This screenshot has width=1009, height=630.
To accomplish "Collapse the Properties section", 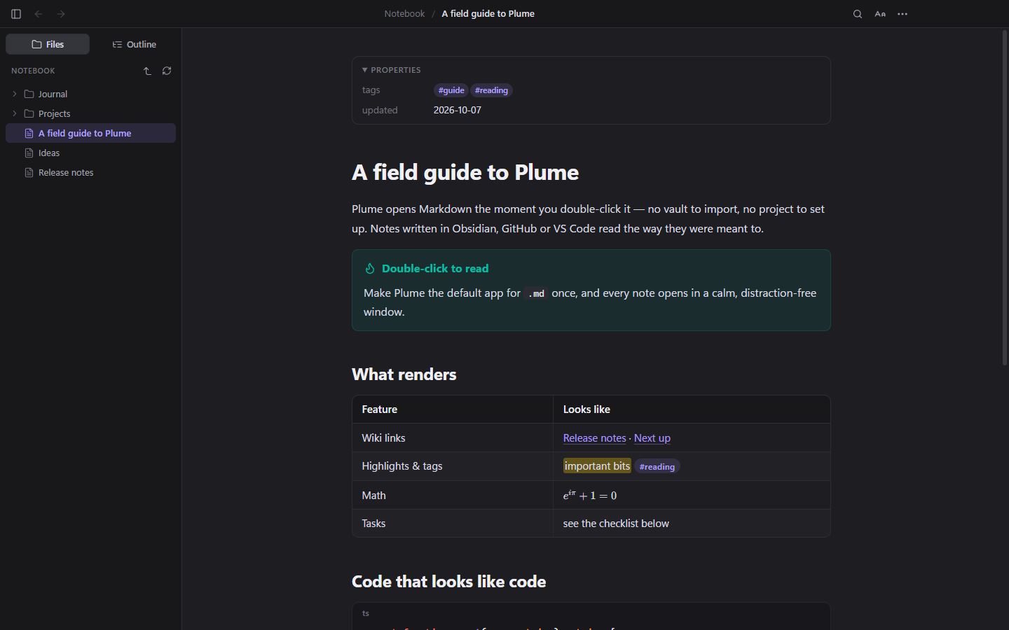I will pos(392,70).
